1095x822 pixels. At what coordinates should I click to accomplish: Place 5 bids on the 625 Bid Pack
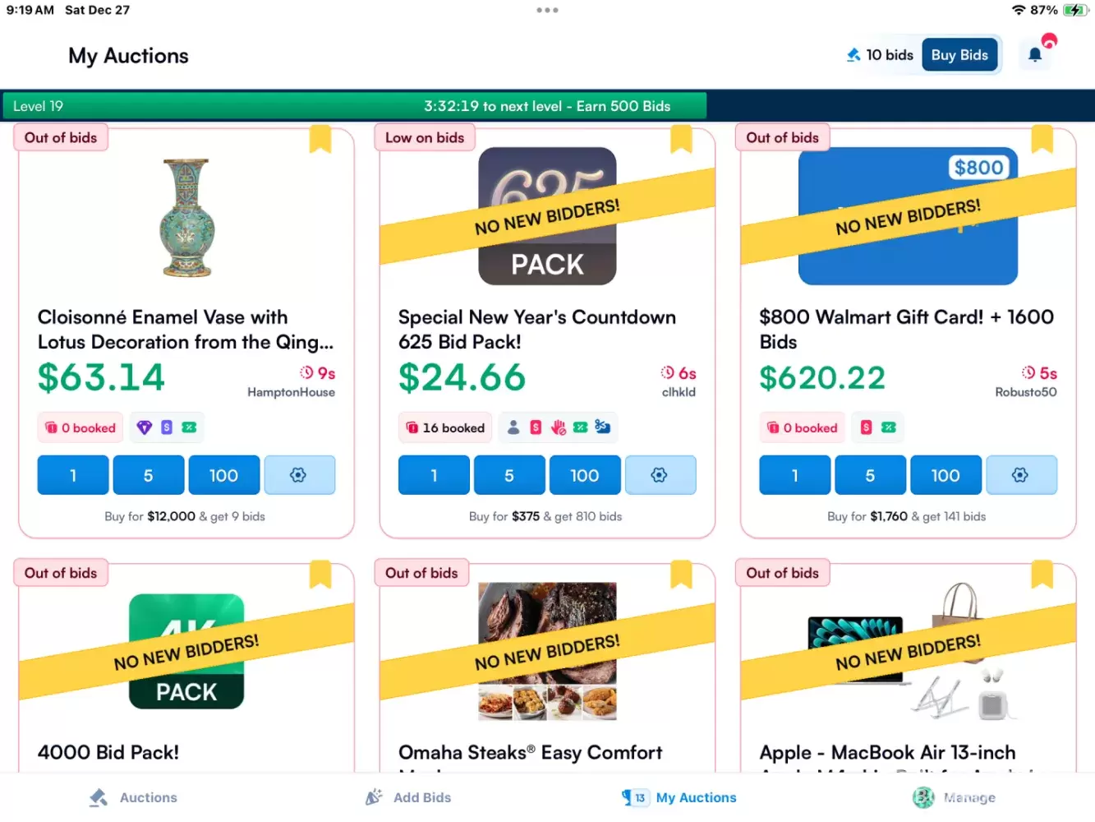(509, 475)
